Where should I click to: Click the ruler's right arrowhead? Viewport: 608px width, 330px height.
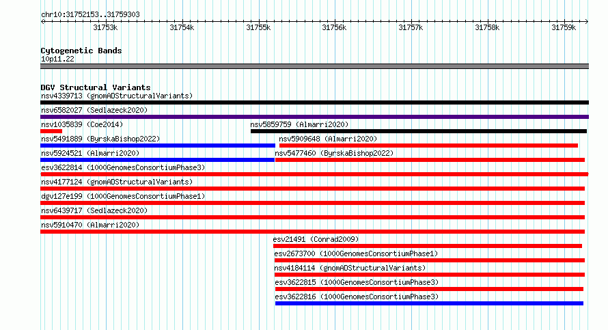587,22
